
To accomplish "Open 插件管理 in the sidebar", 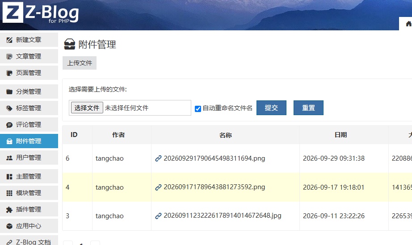I will pyautogui.click(x=29, y=210).
